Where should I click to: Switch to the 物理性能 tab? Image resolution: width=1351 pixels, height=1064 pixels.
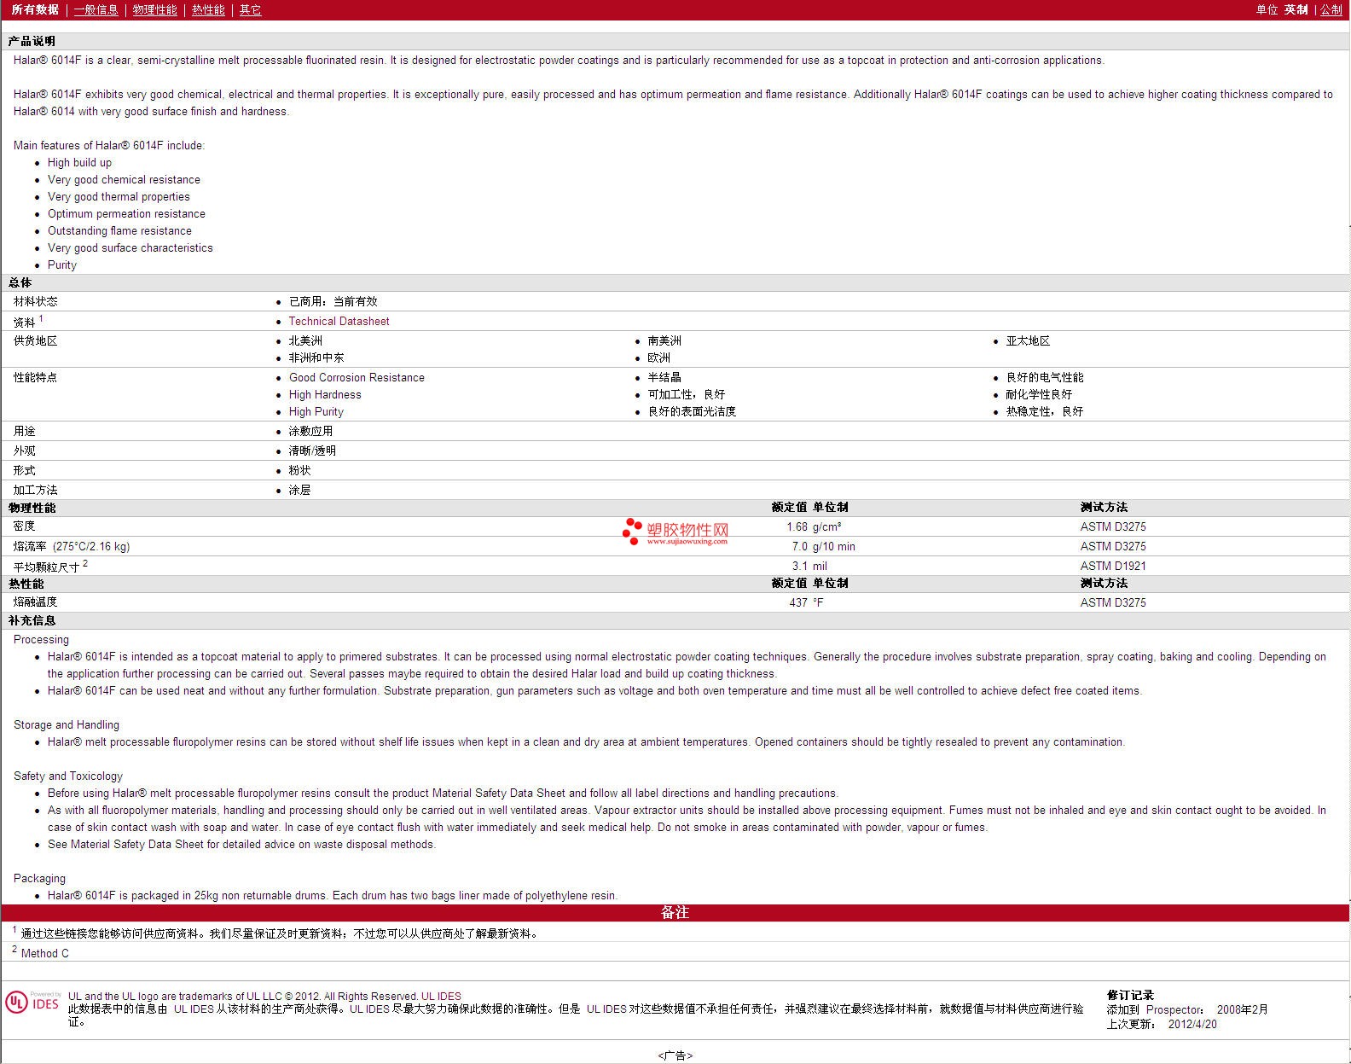[x=155, y=10]
